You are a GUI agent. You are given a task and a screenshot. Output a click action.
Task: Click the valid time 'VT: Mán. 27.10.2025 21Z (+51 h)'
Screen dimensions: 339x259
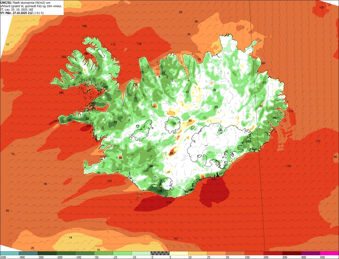tap(22, 13)
